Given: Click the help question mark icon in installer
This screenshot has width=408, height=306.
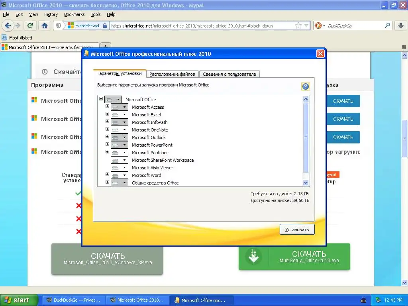Looking at the screenshot, I should [x=306, y=86].
